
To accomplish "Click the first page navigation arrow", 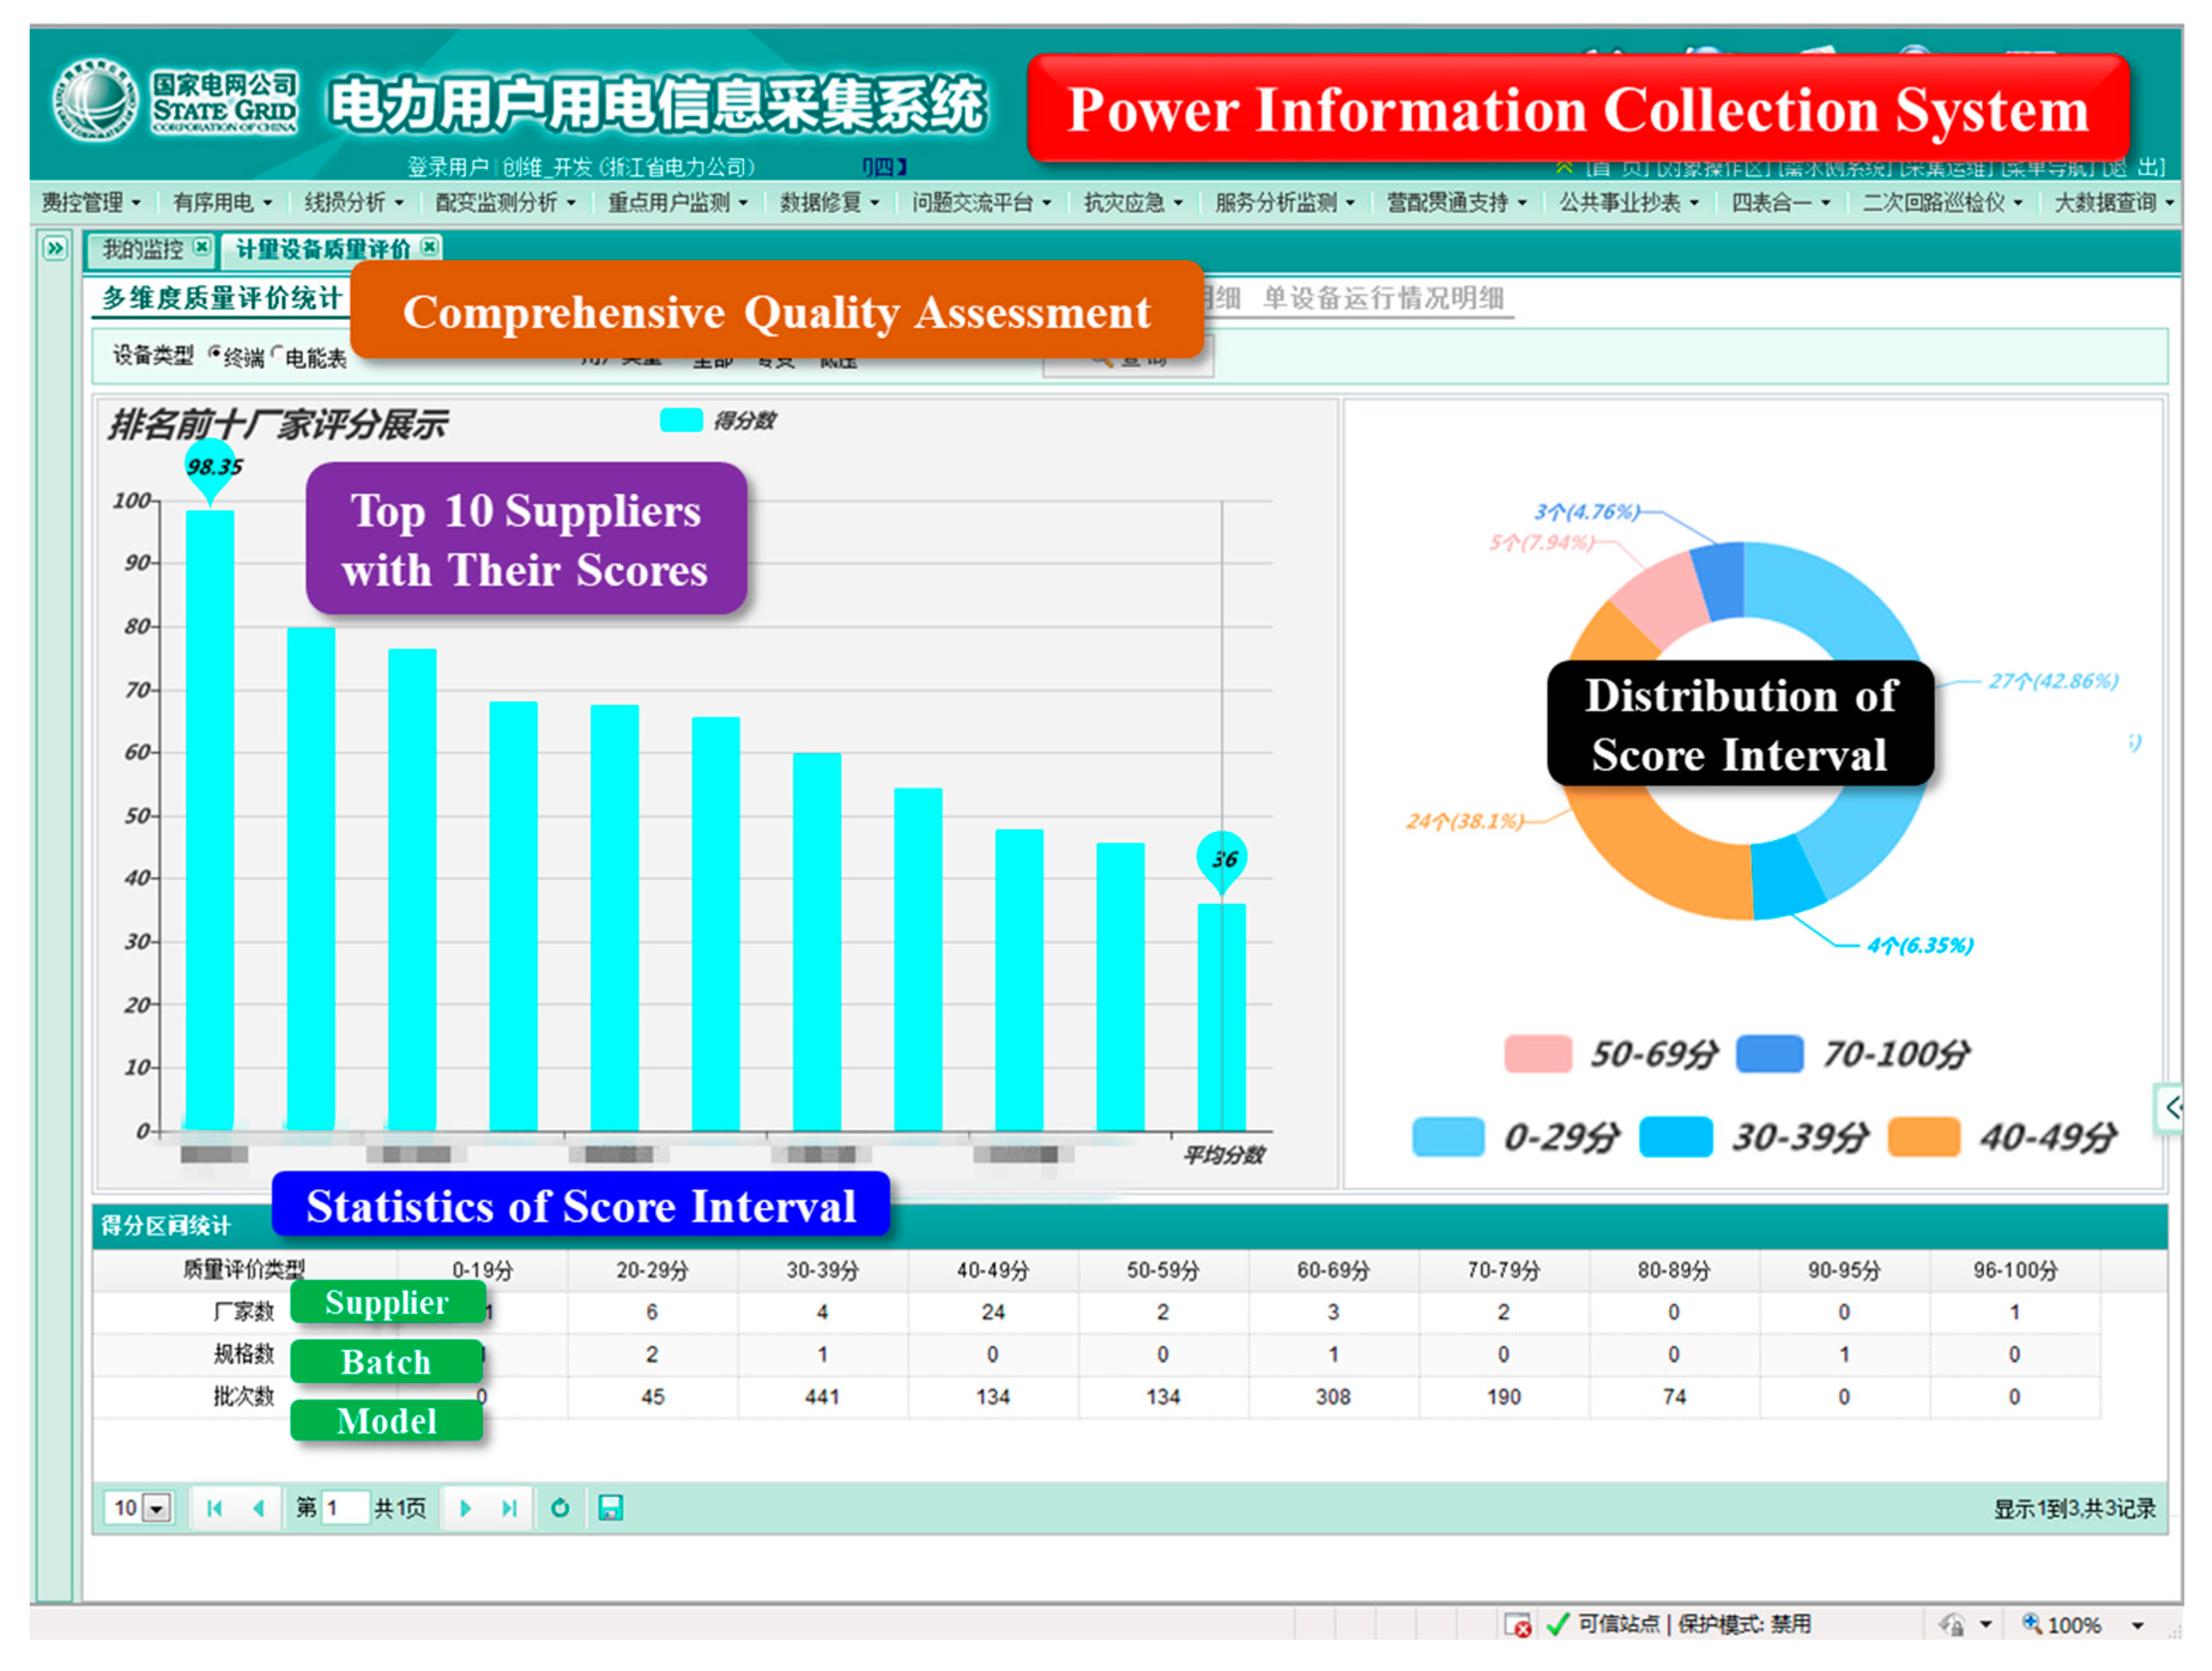I will (214, 1508).
